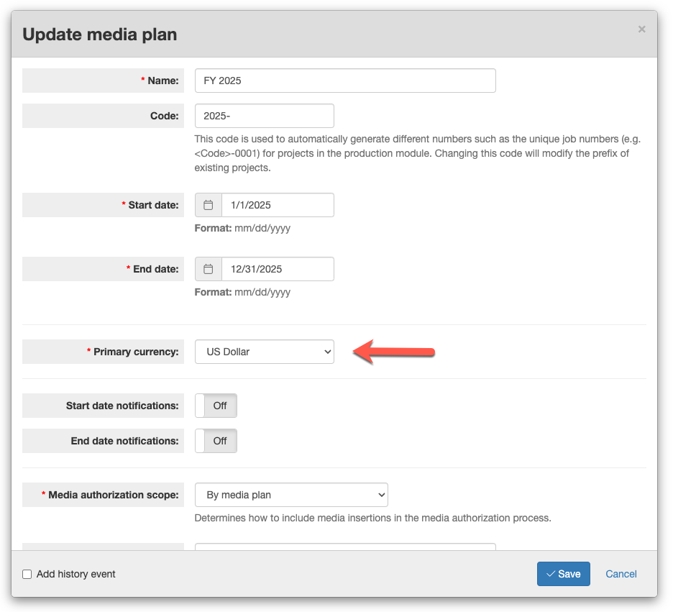Click the partially visible field below authorization scope

click(346, 547)
